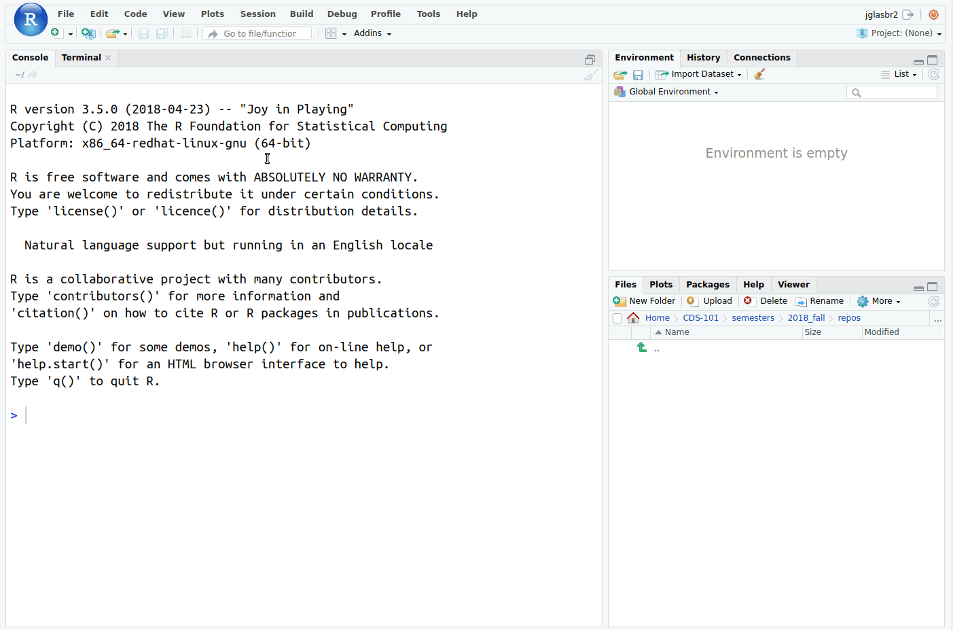
Task: Print the current file
Action: 186,33
